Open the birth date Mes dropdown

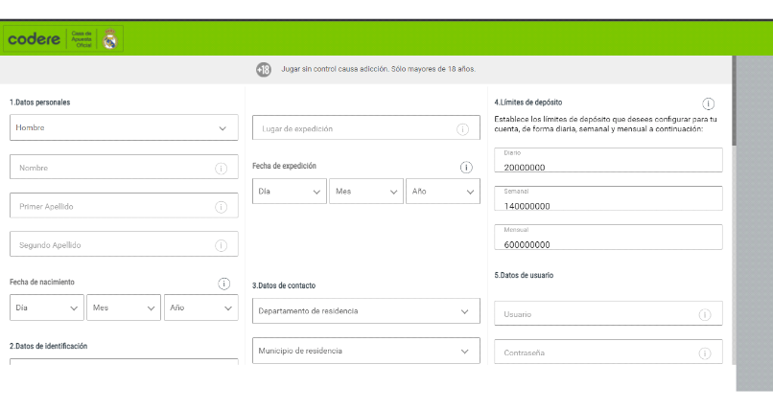coord(124,307)
